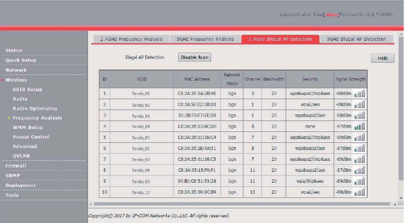Image resolution: width=404 pixels, height=223 pixels.
Task: Click MAC address 50:2B:73:F7:EE:10
Action: tap(197, 115)
